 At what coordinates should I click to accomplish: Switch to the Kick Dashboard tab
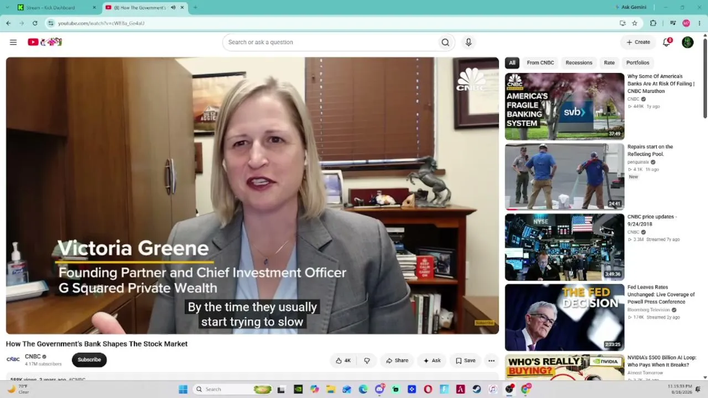tap(57, 8)
